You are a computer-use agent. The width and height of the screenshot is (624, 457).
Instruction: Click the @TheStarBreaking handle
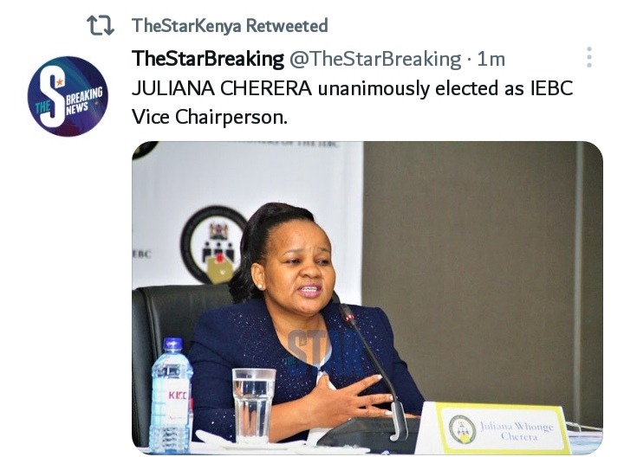(375, 59)
